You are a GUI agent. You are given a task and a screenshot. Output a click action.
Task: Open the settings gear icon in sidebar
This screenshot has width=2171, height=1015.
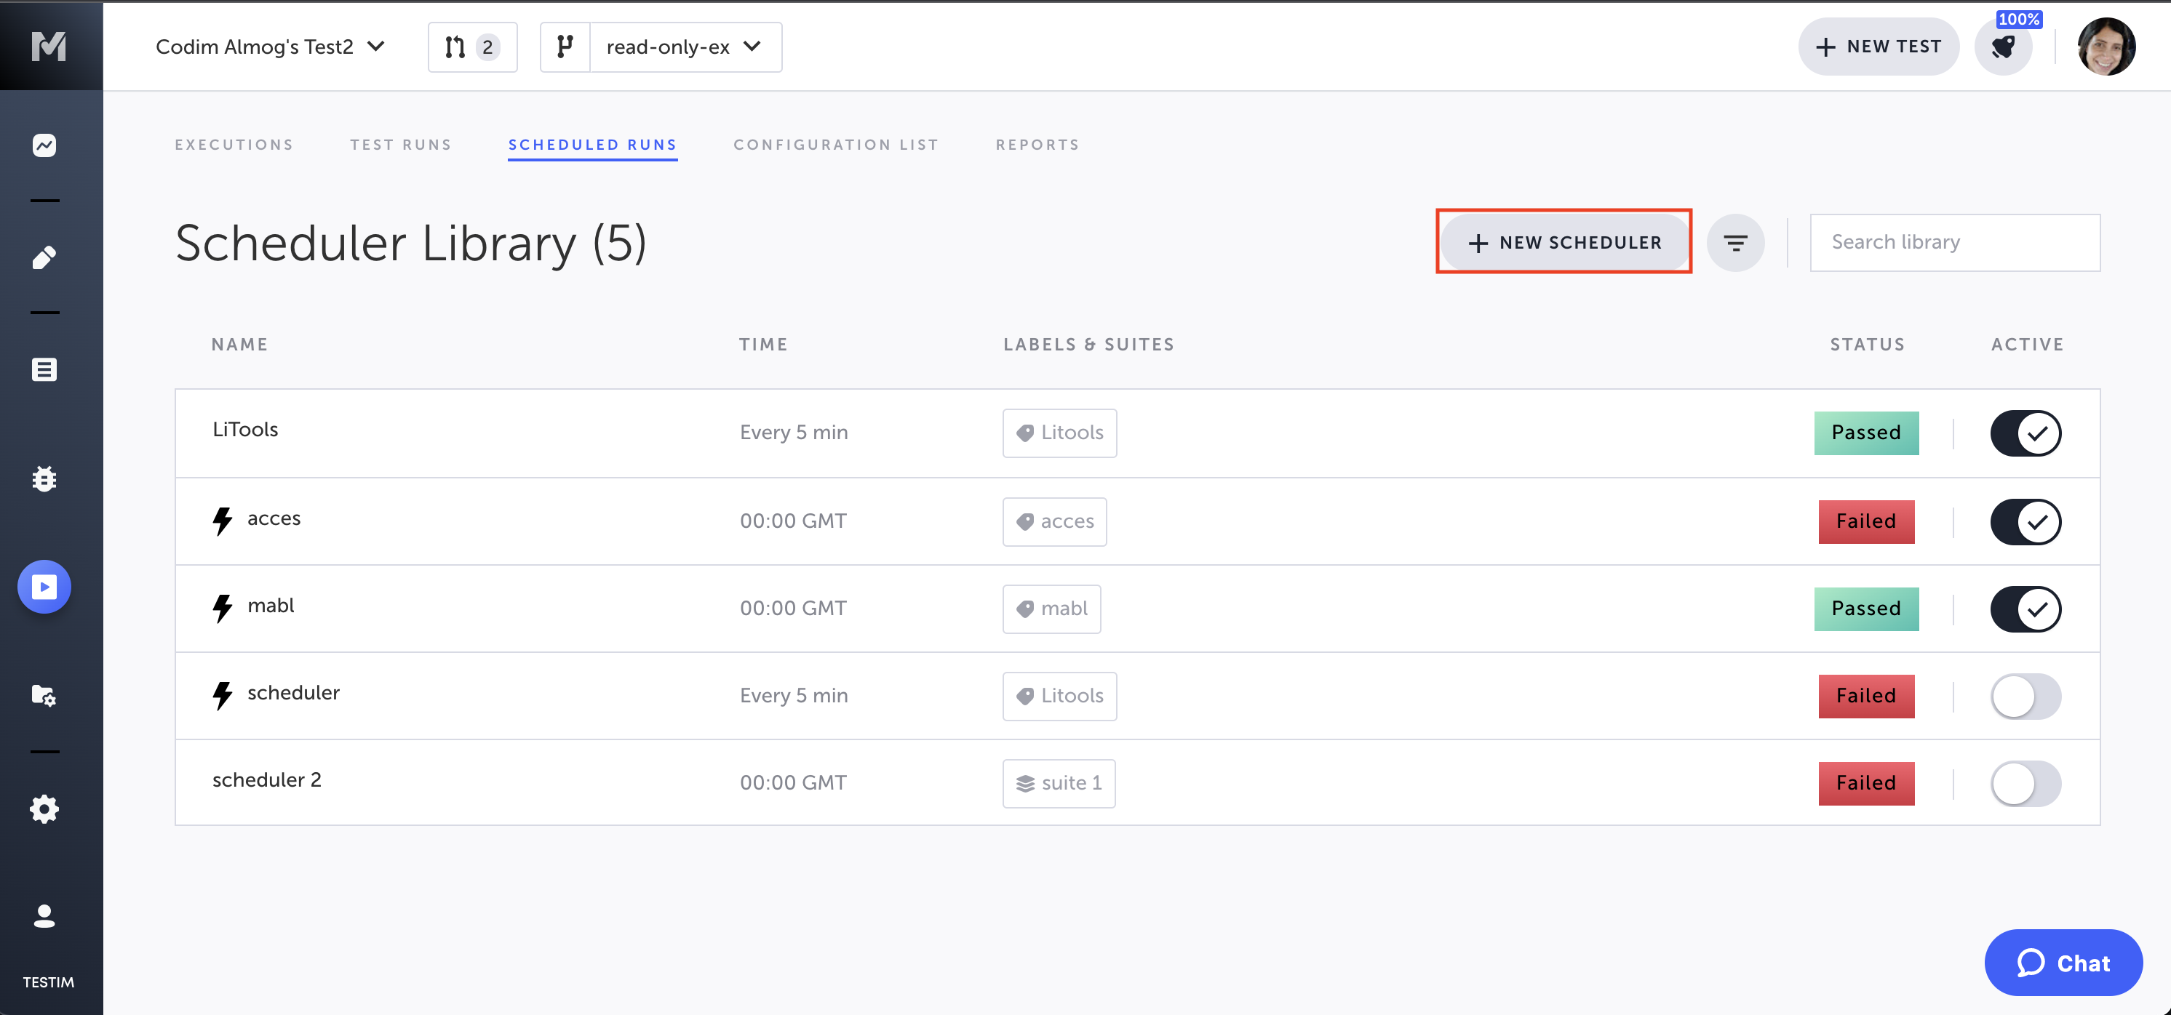pyautogui.click(x=44, y=809)
